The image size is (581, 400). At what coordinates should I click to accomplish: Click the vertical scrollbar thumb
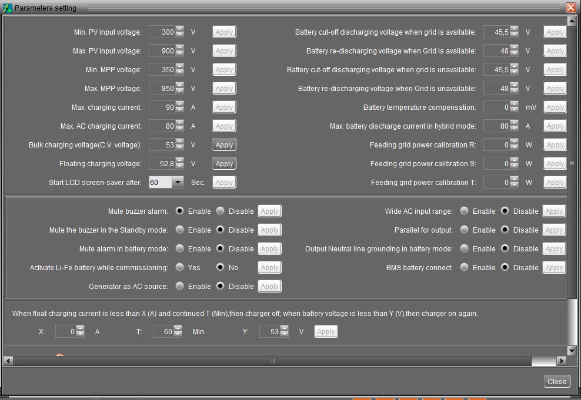coord(572,163)
